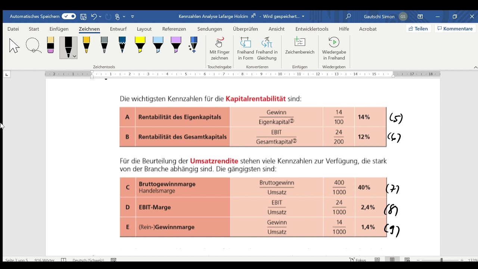Toggle Automatisches Speichern switch
This screenshot has height=269, width=478.
pos(69,16)
